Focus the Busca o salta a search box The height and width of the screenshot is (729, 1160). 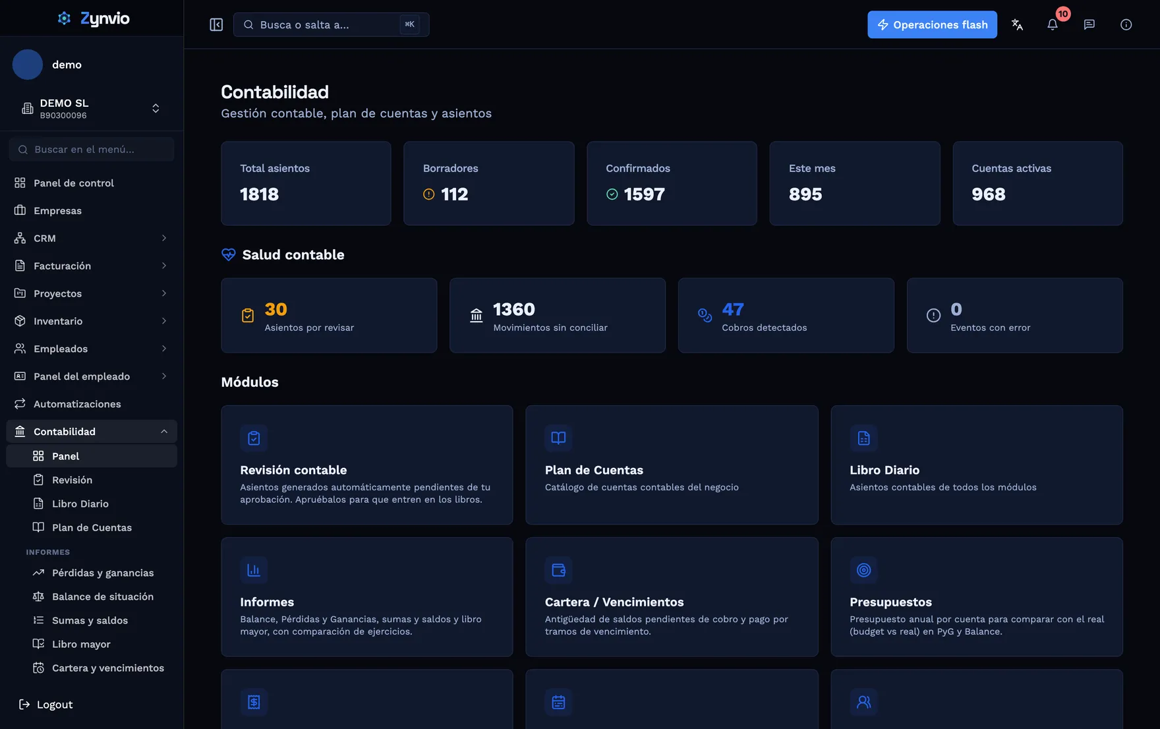point(331,24)
